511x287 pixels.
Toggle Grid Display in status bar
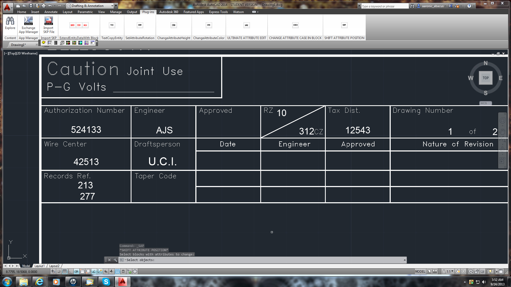tap(65, 271)
